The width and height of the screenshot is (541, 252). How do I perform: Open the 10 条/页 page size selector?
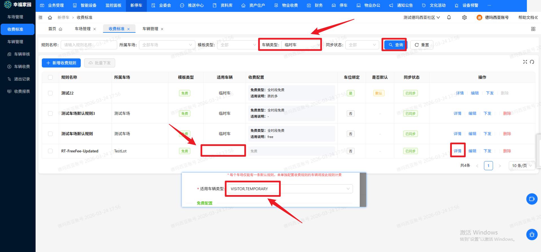[x=522, y=166]
